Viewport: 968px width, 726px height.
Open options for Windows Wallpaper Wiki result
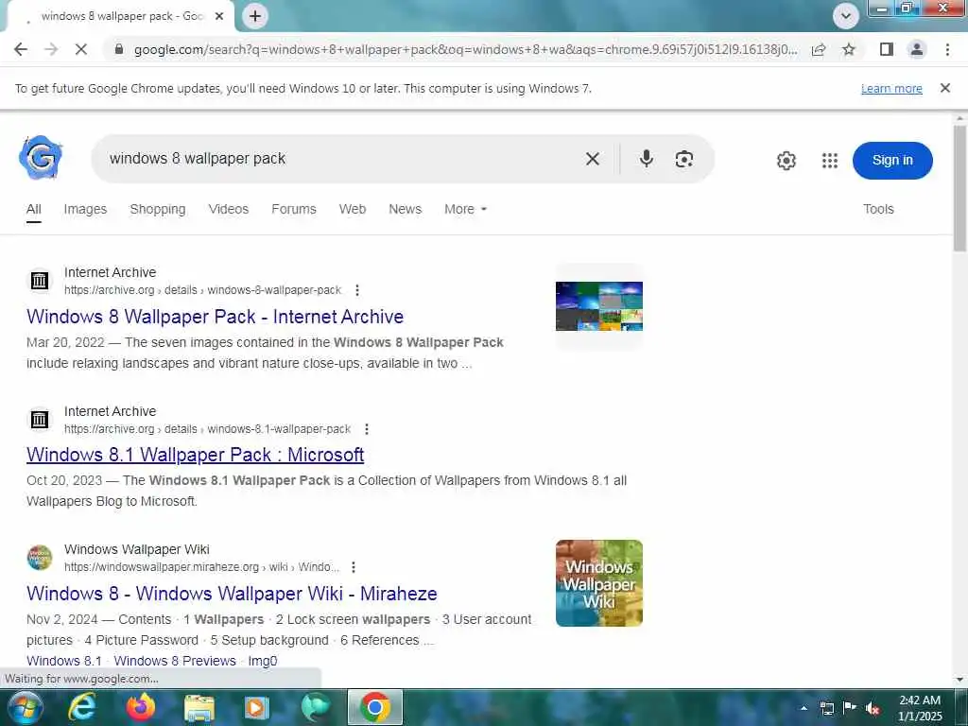[354, 567]
